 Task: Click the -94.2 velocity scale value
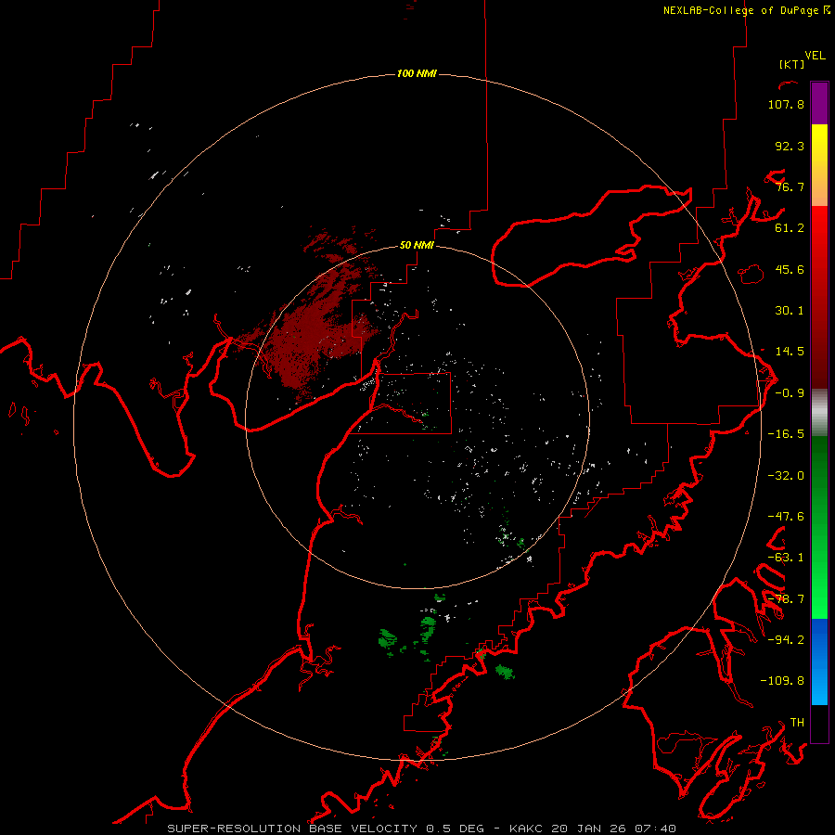pyautogui.click(x=786, y=640)
